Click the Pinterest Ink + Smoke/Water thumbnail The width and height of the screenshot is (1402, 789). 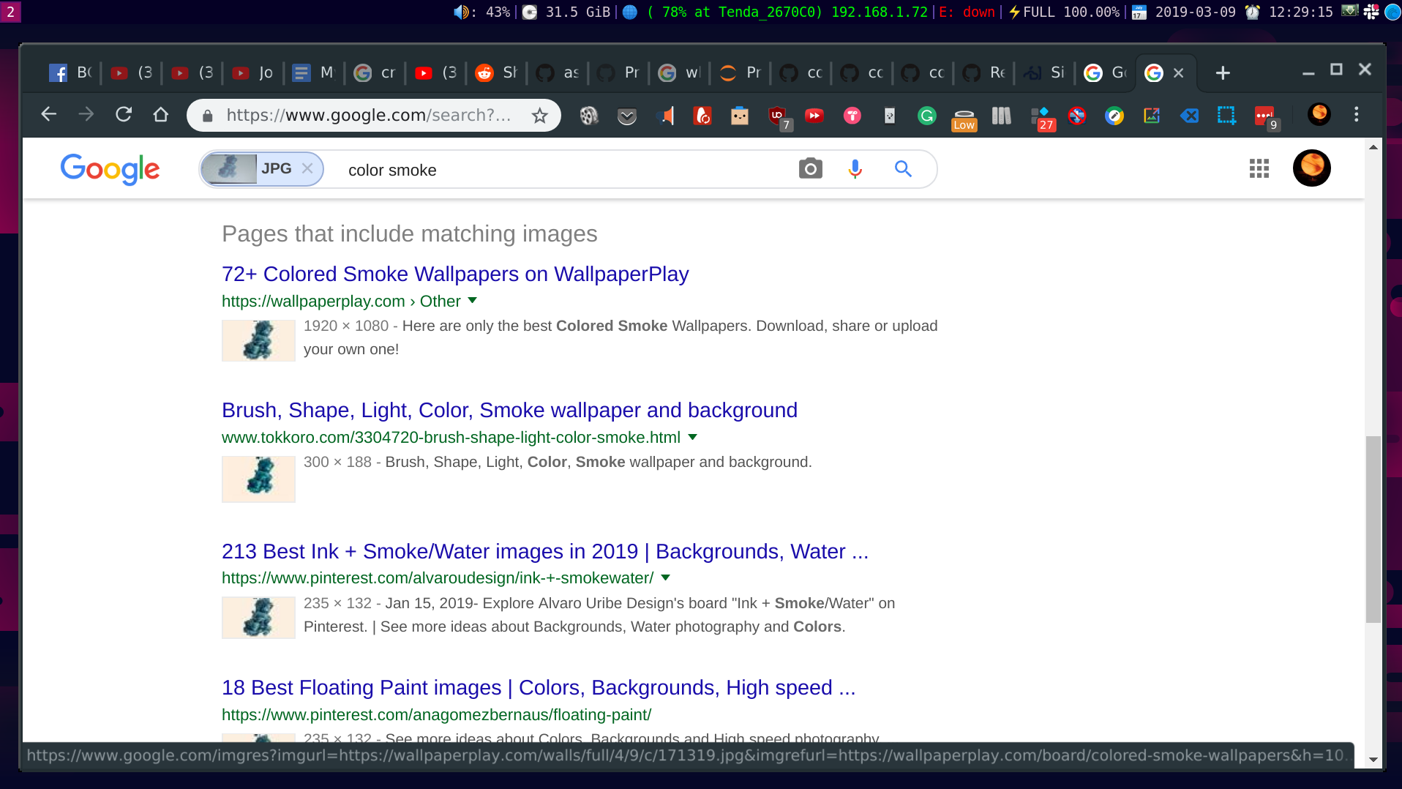[258, 618]
